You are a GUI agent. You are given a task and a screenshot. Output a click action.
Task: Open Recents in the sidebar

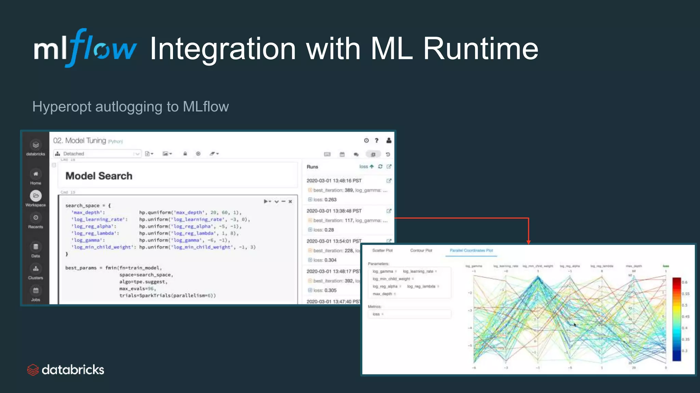coord(36,221)
